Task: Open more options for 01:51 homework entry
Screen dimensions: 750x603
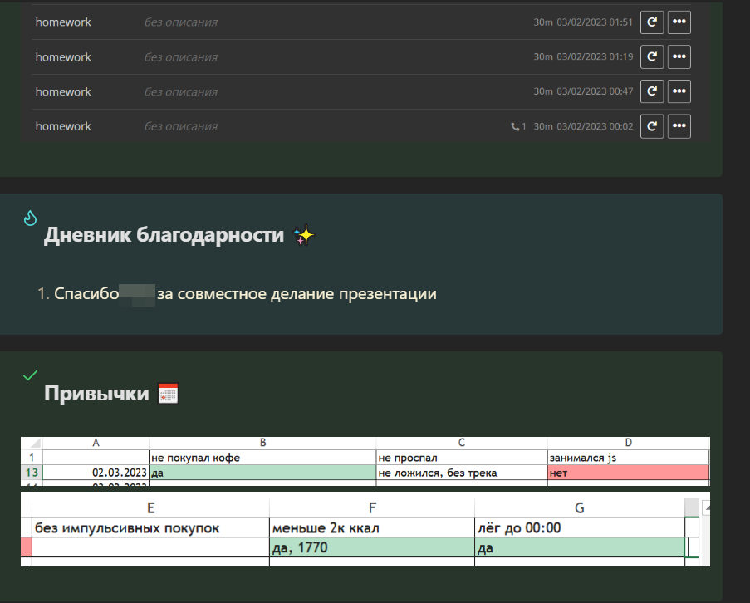Action: (679, 22)
